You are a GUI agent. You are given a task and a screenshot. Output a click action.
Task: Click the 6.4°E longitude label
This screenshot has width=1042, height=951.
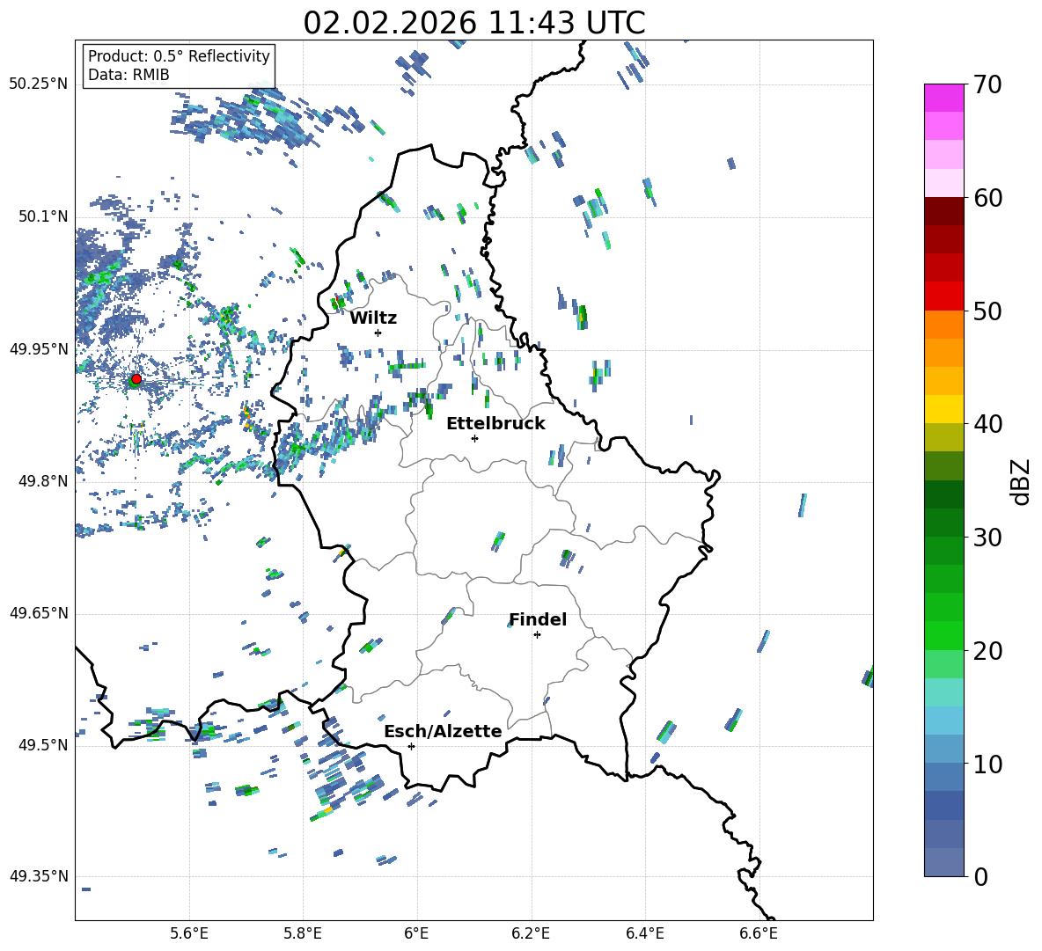tap(644, 933)
